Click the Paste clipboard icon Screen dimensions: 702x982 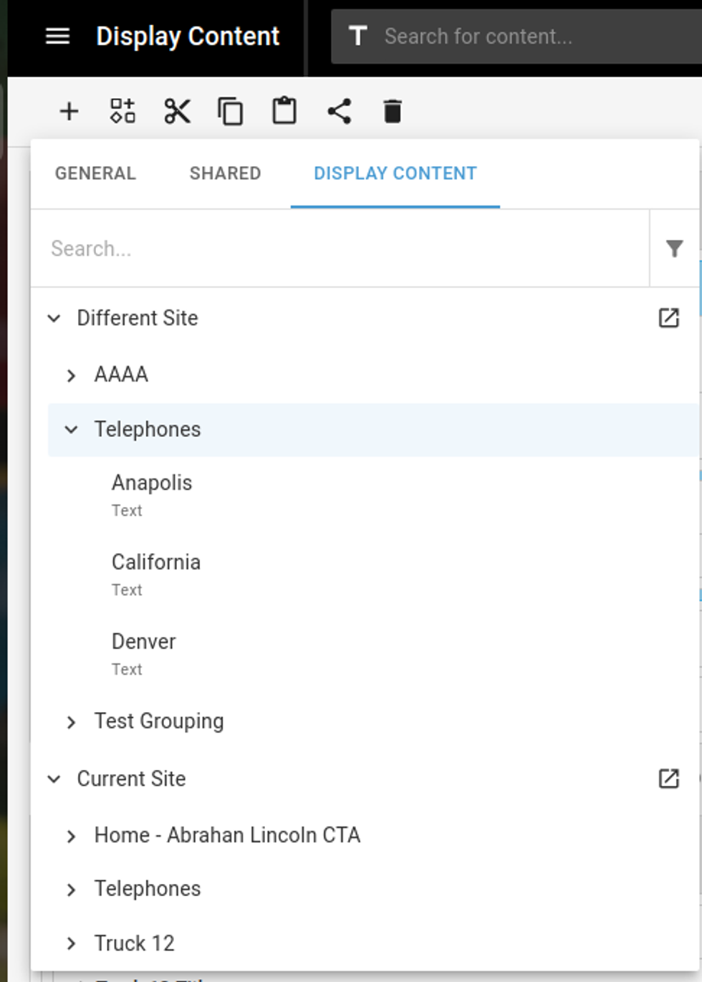coord(284,112)
